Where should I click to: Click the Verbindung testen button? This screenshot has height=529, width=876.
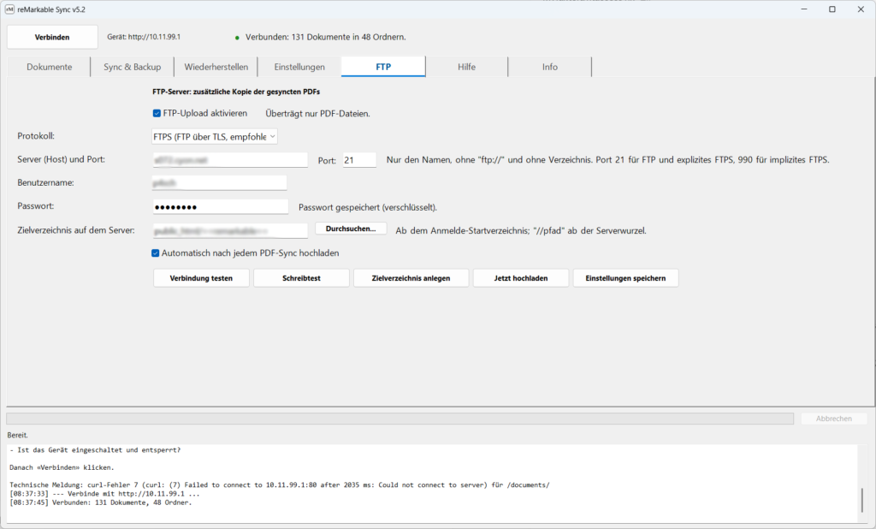pyautogui.click(x=201, y=278)
